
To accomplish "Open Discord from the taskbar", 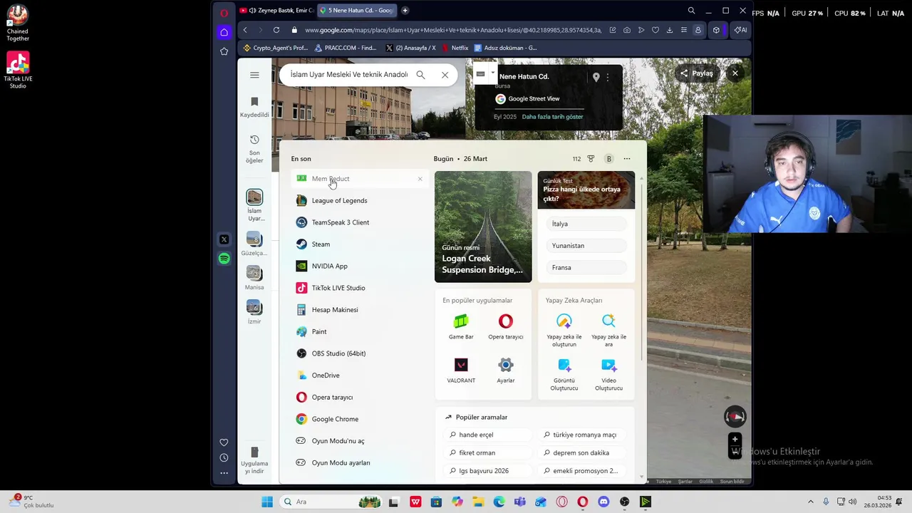I will click(x=603, y=502).
